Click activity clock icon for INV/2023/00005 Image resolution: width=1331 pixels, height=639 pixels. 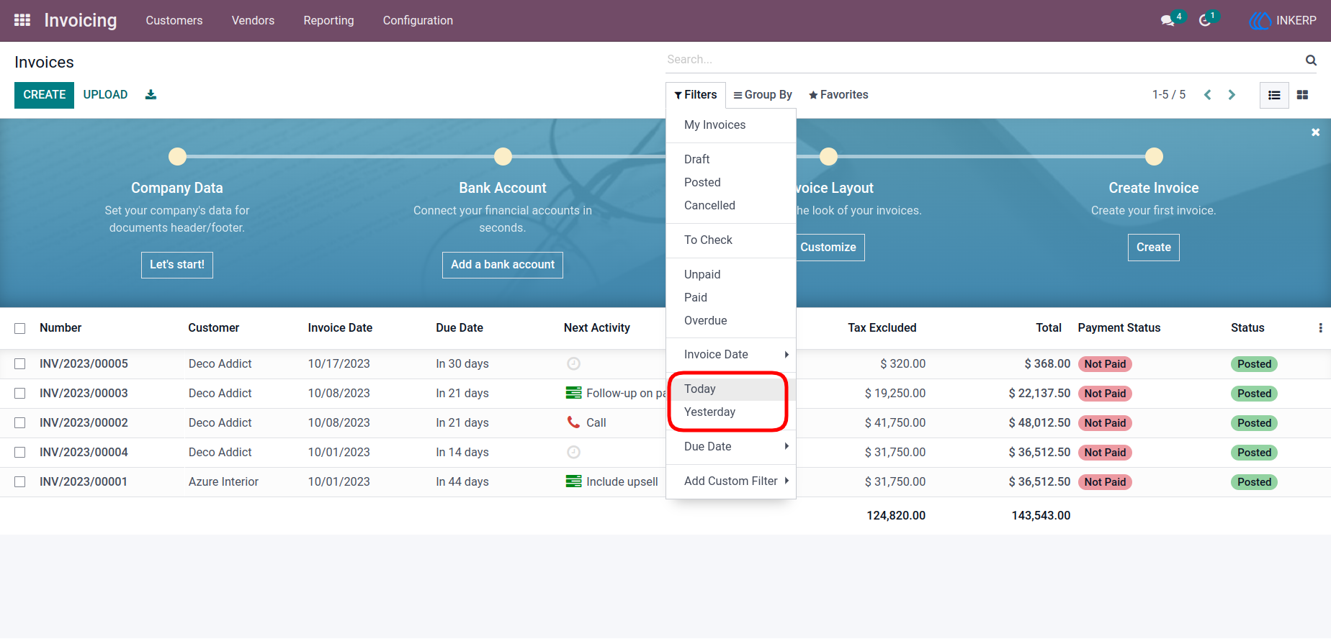573,364
